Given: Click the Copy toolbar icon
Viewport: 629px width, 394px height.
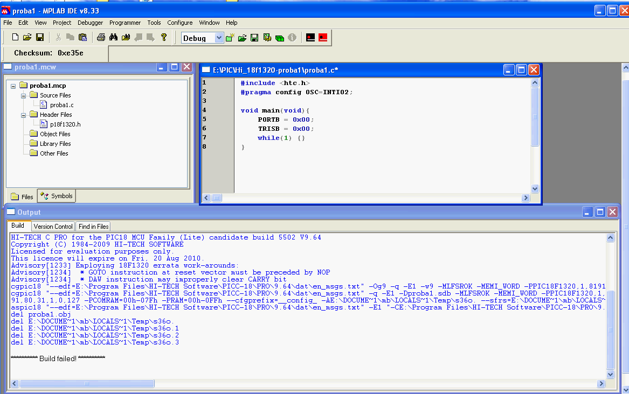Looking at the screenshot, I should [70, 37].
